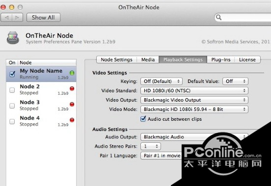This screenshot has width=271, height=186.
Task: Click the close window button
Action: (x=3, y=7)
